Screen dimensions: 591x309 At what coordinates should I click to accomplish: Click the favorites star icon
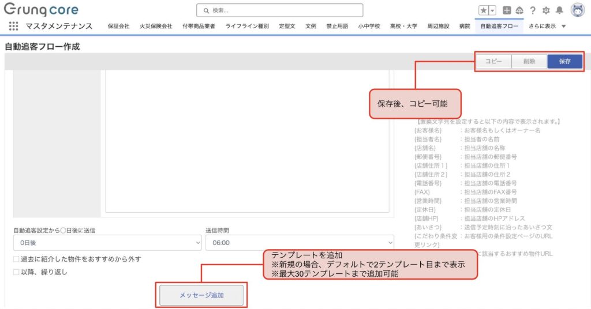click(x=483, y=10)
